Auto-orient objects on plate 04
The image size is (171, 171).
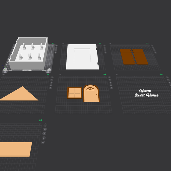[x=51, y=83]
